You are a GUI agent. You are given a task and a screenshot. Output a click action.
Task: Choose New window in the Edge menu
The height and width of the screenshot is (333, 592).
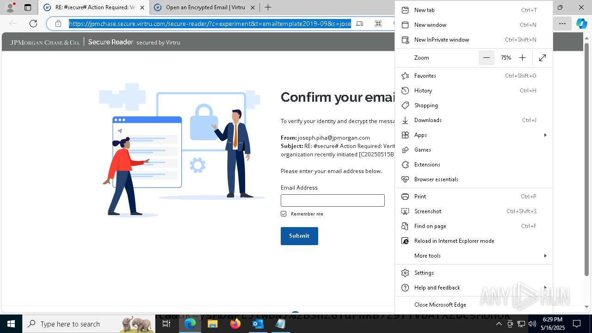474,25
